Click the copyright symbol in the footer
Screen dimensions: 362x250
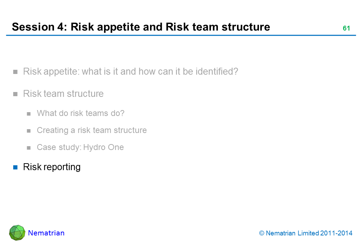(x=261, y=233)
